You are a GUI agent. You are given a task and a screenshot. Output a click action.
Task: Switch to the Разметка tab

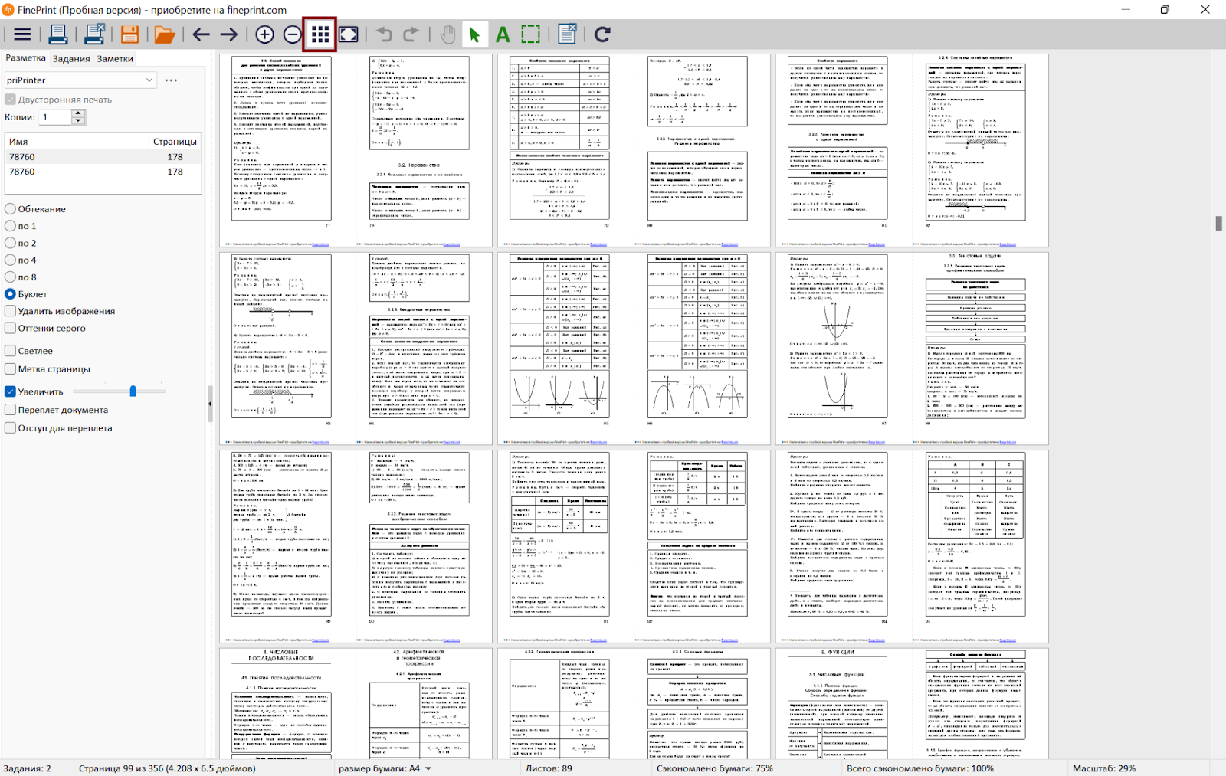pos(25,58)
